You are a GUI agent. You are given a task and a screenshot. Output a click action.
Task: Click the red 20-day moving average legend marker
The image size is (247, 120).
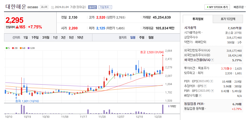coord(13,48)
